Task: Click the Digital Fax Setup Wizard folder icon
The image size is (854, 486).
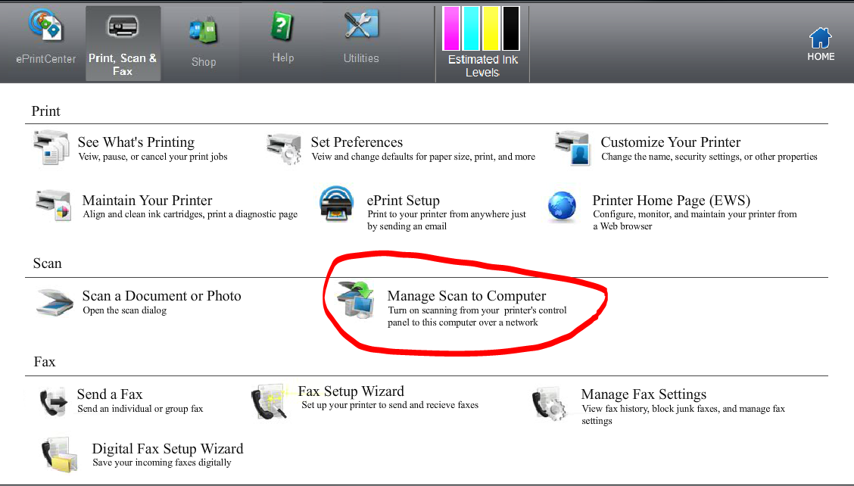Action: click(x=59, y=454)
